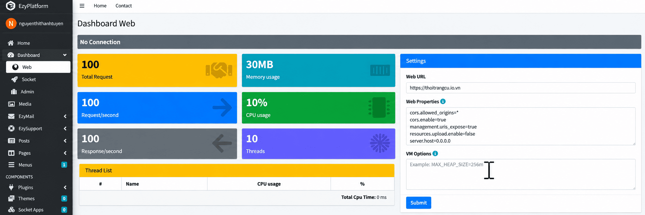Expand the EzyMail submenu arrow
This screenshot has height=215, width=645.
65,116
